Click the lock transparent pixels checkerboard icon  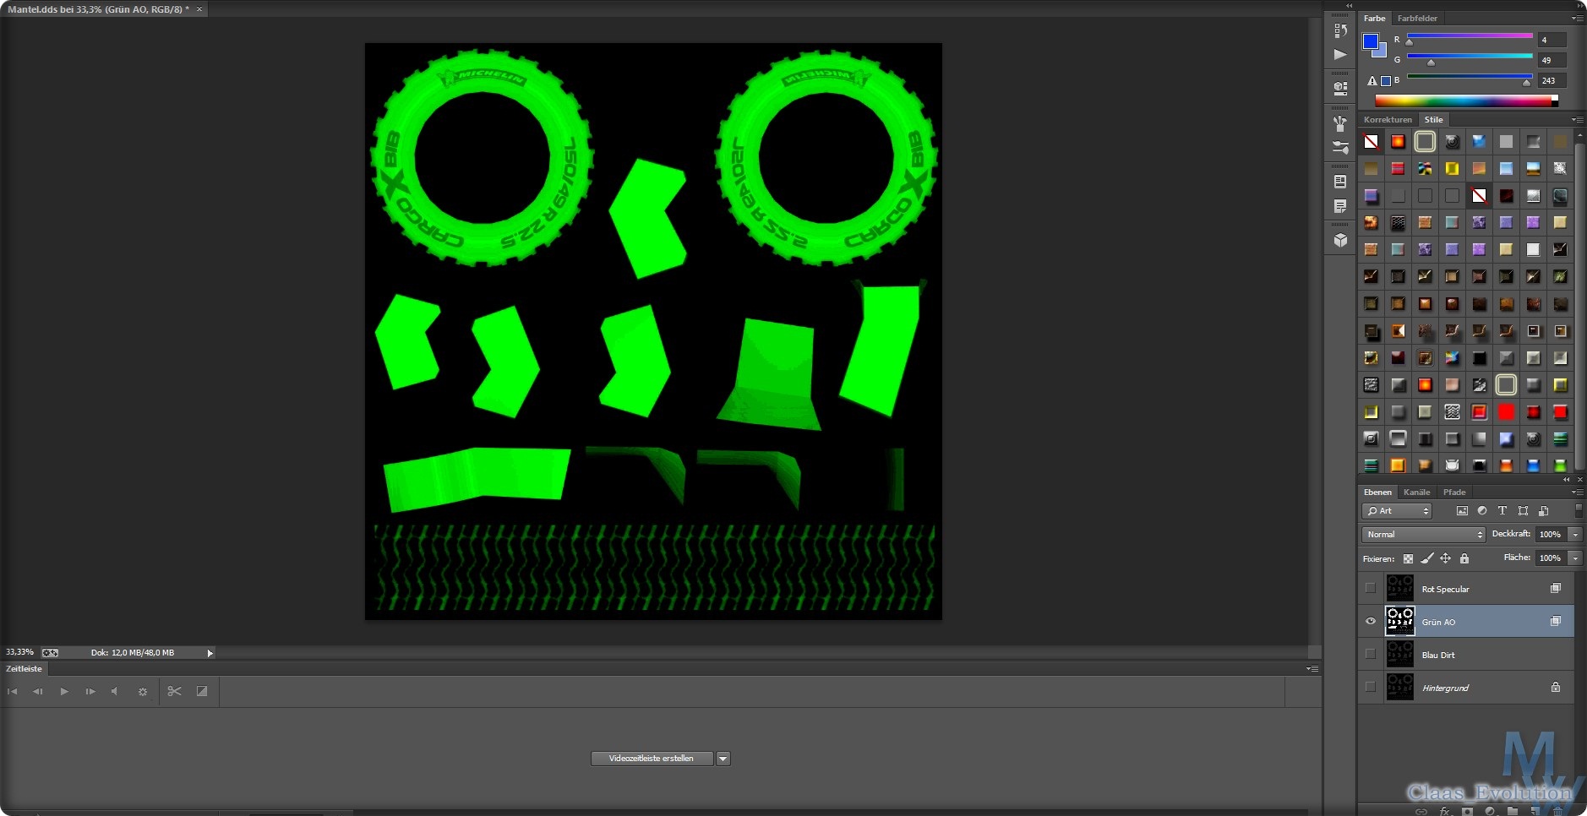[x=1408, y=558]
